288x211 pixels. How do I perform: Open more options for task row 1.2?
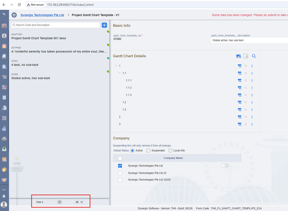252,103
